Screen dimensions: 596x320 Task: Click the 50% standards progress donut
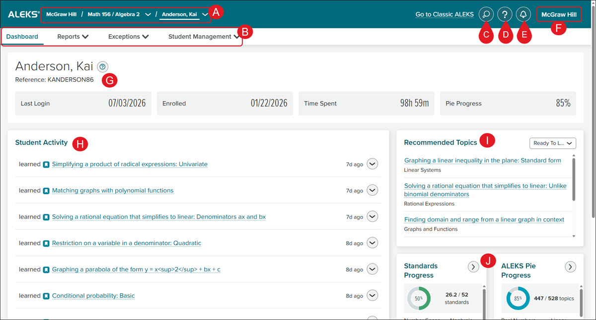point(420,299)
